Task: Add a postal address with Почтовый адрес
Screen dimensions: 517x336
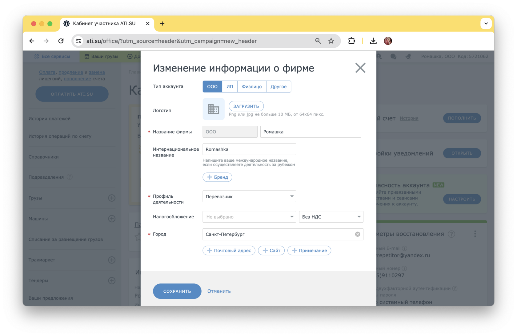Action: point(229,251)
